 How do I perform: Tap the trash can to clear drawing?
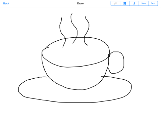(x=125, y=3)
